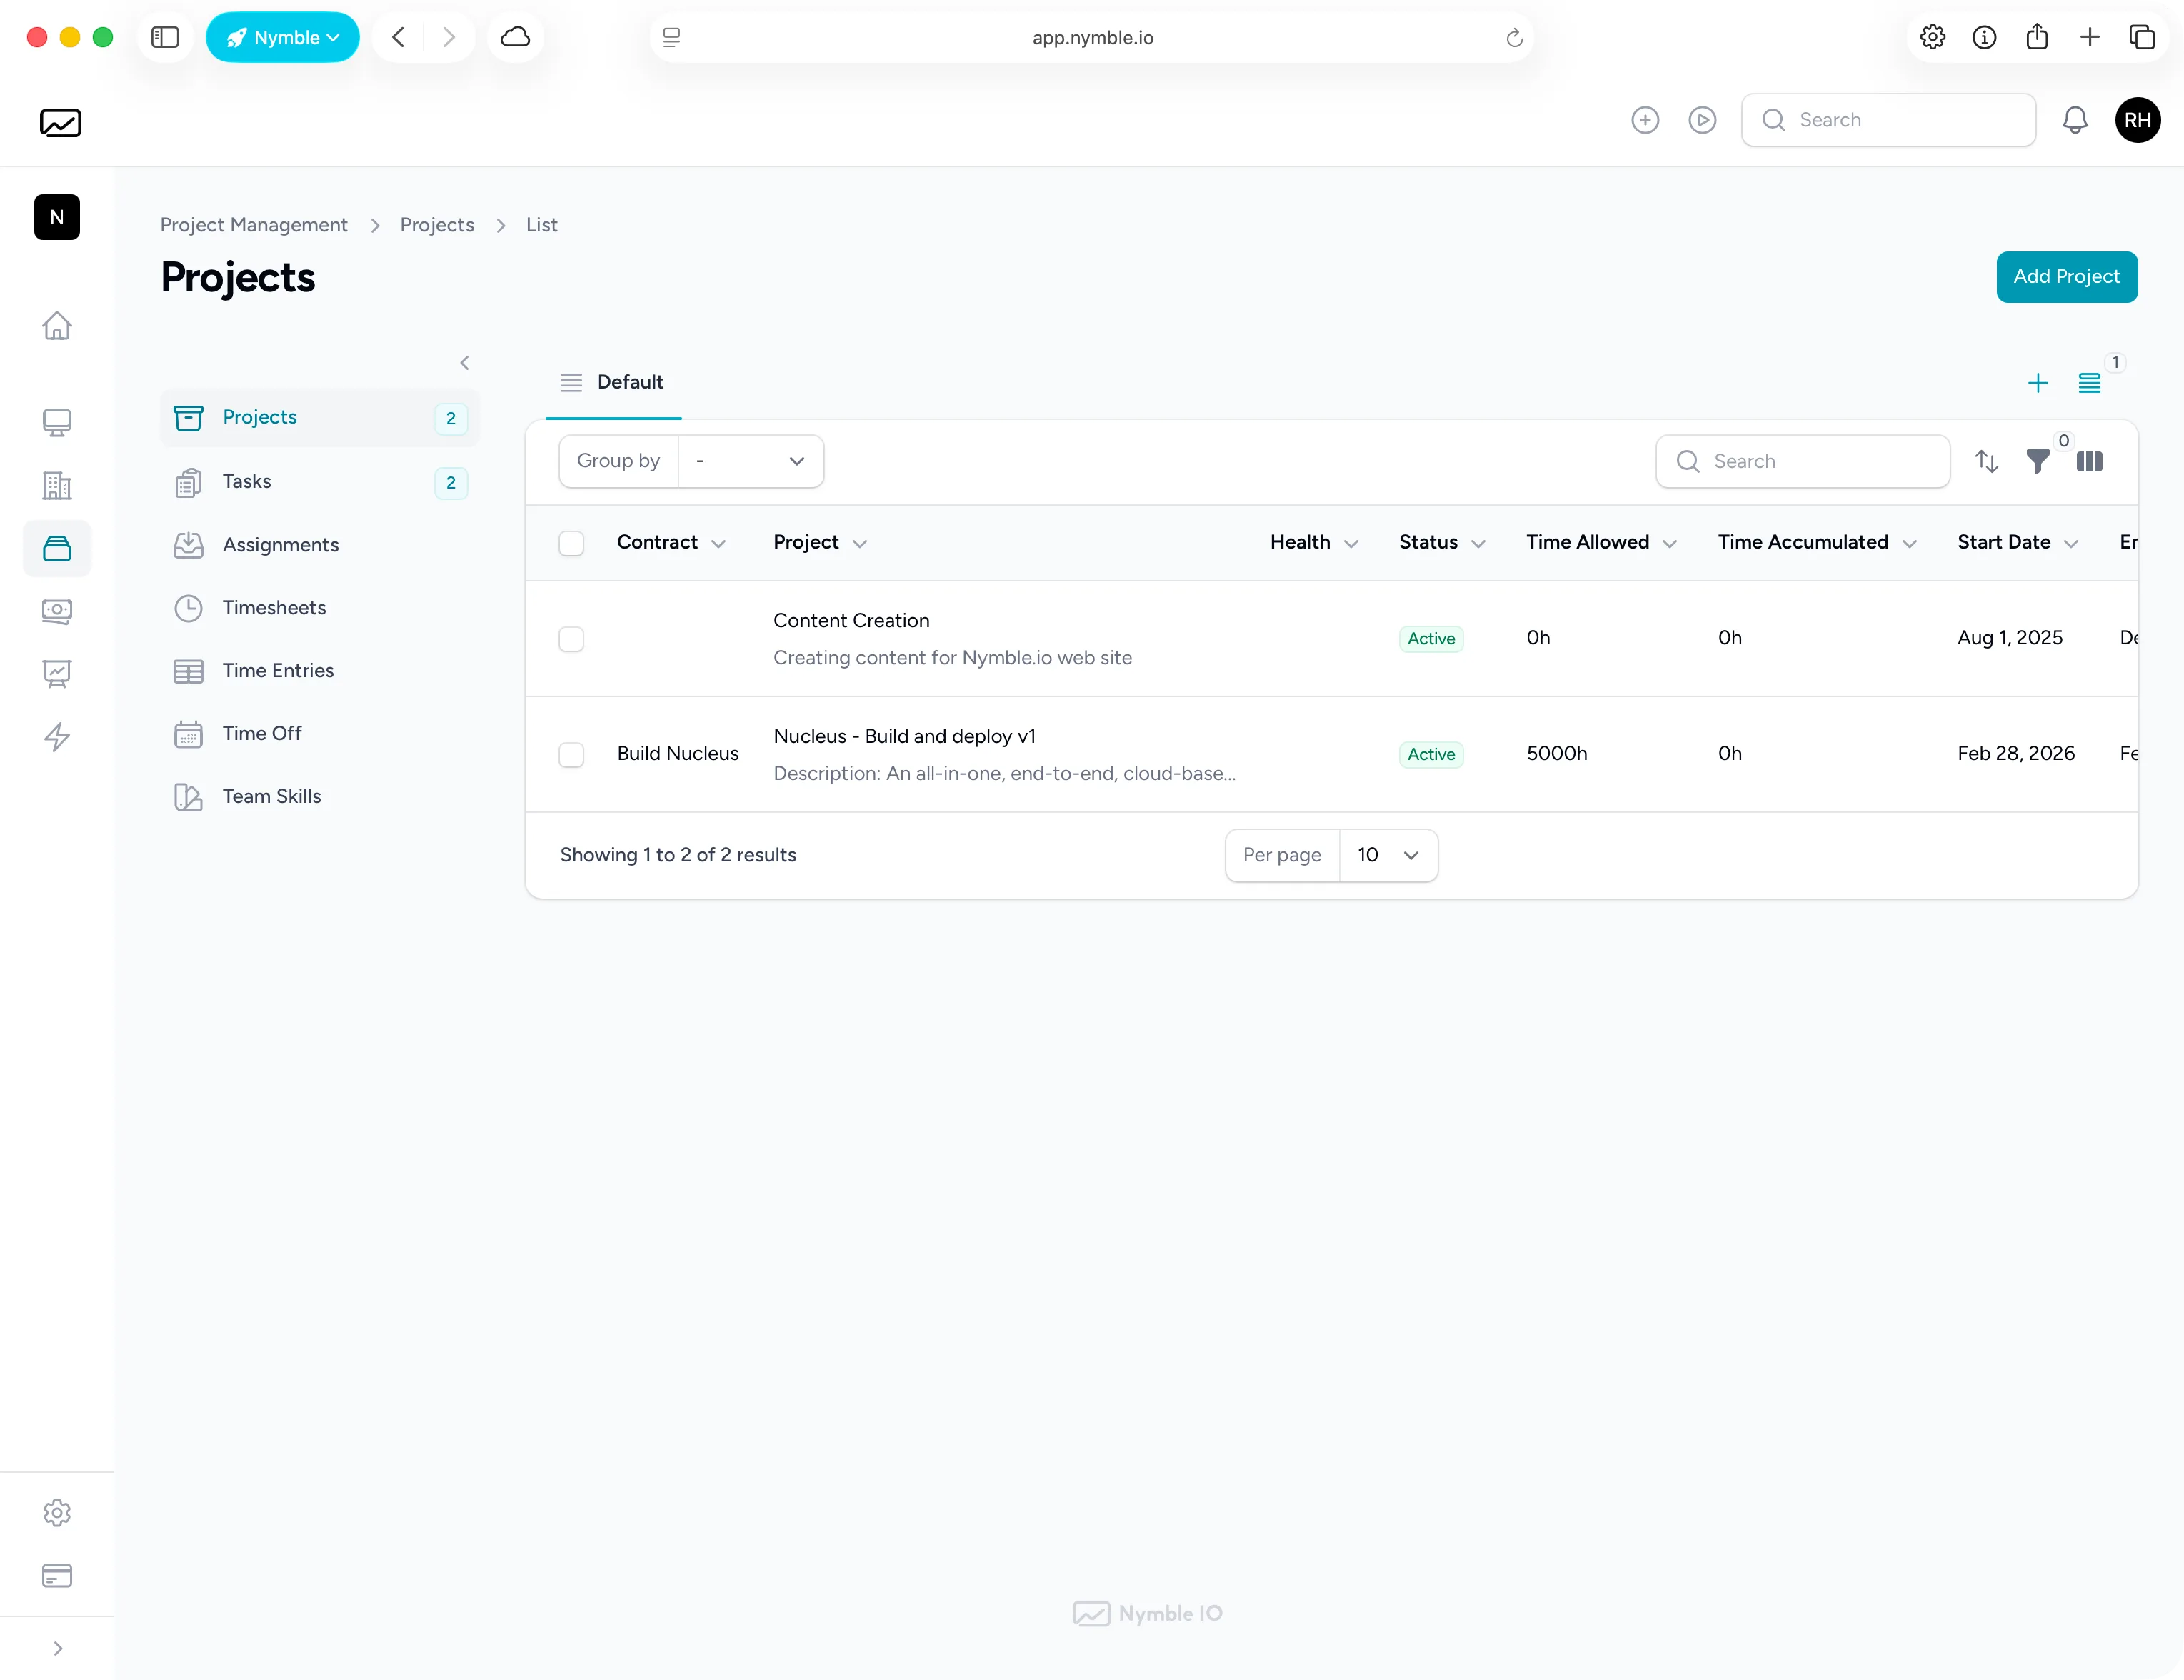
Task: Collapse the Projects side panel with the chevron
Action: [x=464, y=362]
